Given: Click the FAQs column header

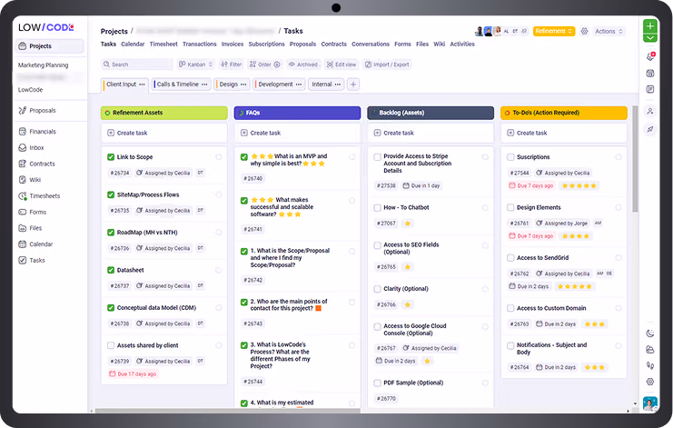Looking at the screenshot, I should (x=297, y=113).
